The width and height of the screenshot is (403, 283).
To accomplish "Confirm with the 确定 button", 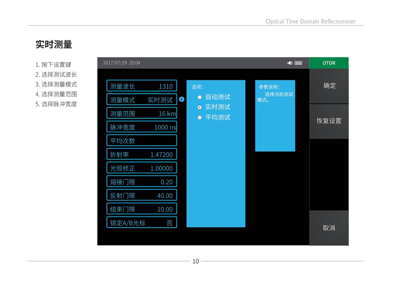I will coord(329,86).
